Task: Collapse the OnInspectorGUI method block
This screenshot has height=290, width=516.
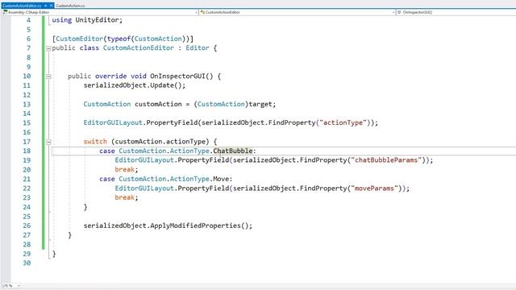Action: tap(48, 77)
